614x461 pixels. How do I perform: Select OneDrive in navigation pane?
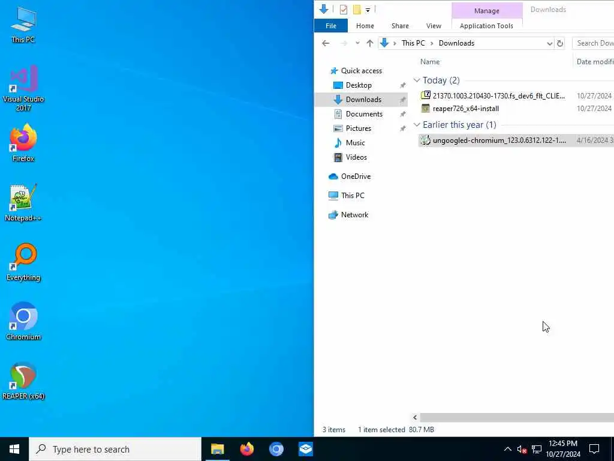(x=355, y=176)
